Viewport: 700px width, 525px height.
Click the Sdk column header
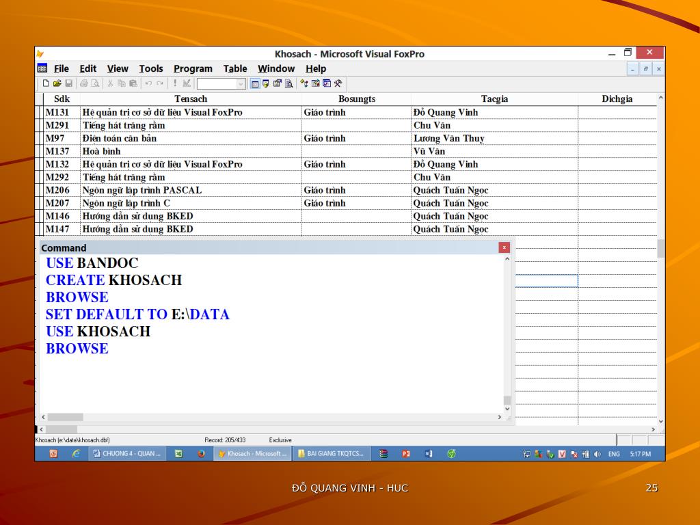point(62,99)
